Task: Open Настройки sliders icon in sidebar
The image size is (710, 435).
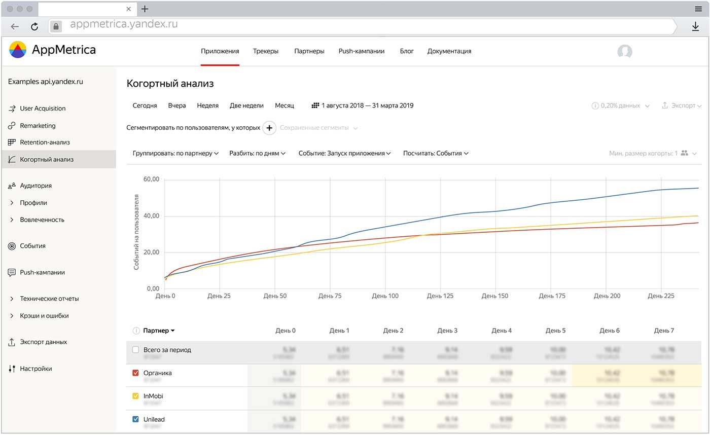Action: [12, 369]
